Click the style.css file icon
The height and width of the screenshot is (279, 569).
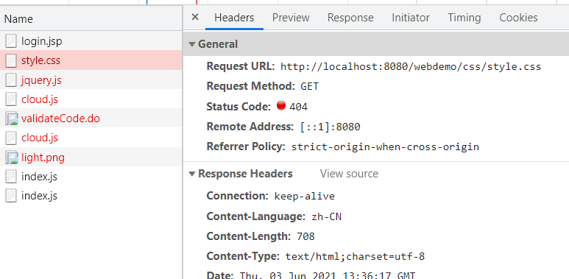(11, 60)
